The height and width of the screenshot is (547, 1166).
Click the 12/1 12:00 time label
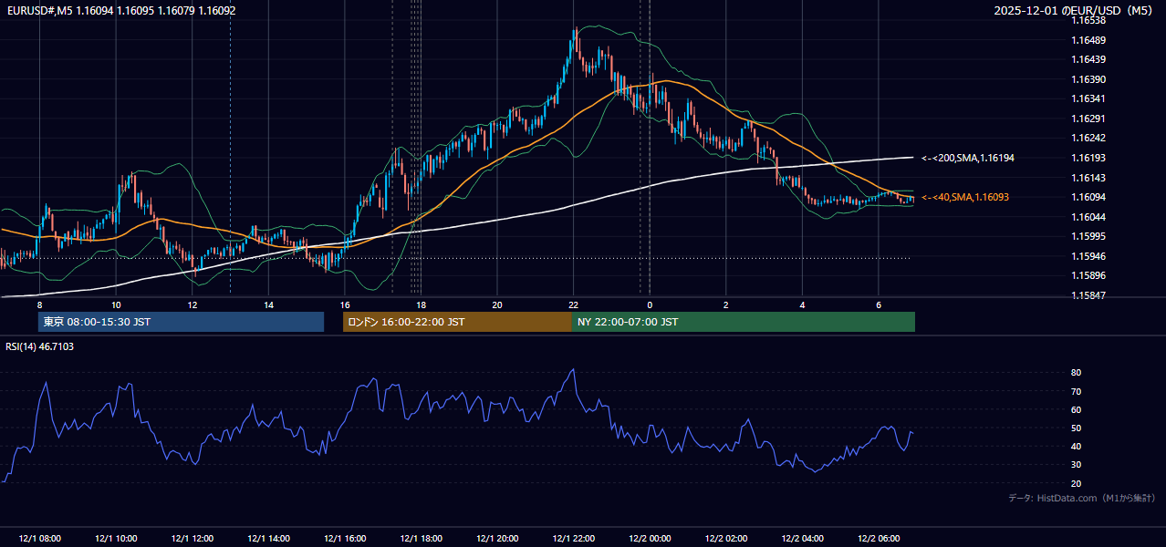coord(192,539)
